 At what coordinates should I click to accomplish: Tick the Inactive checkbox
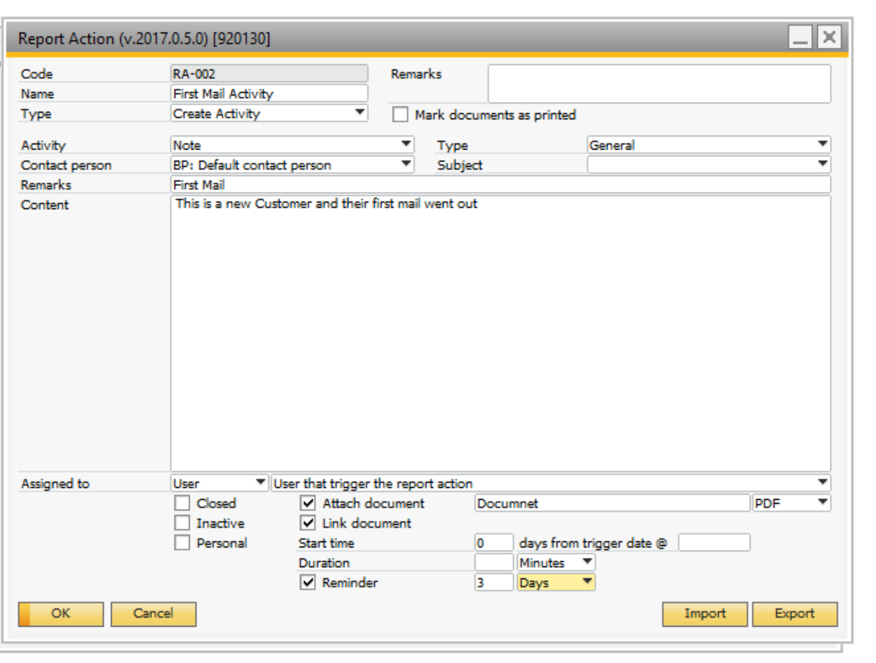[181, 523]
